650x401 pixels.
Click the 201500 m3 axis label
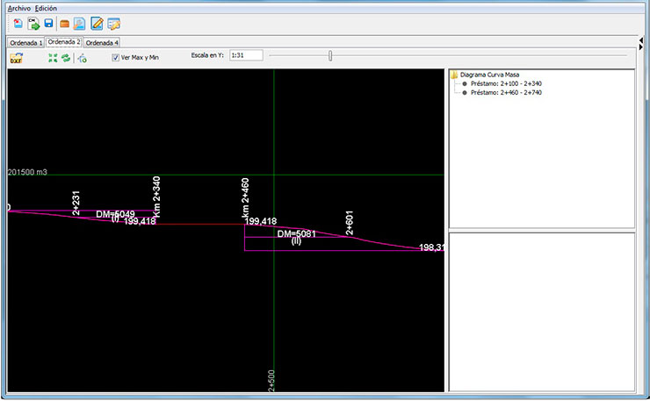pos(27,172)
